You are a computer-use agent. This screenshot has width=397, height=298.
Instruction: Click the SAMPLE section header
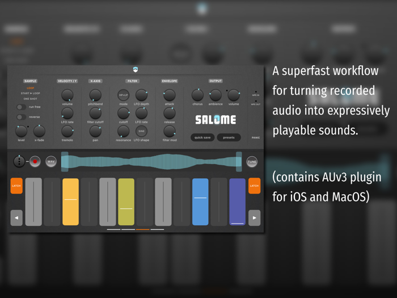[31, 81]
